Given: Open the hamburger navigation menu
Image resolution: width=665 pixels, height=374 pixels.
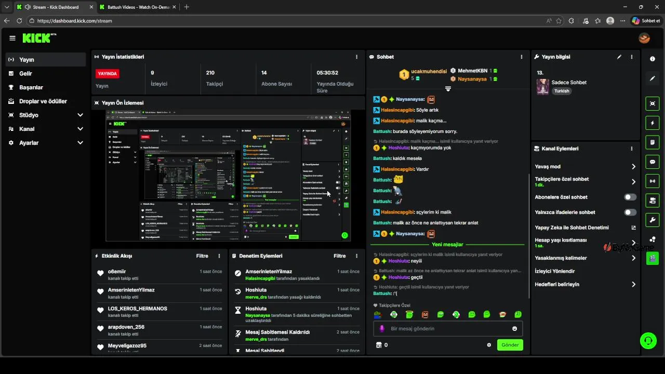Looking at the screenshot, I should pos(12,38).
